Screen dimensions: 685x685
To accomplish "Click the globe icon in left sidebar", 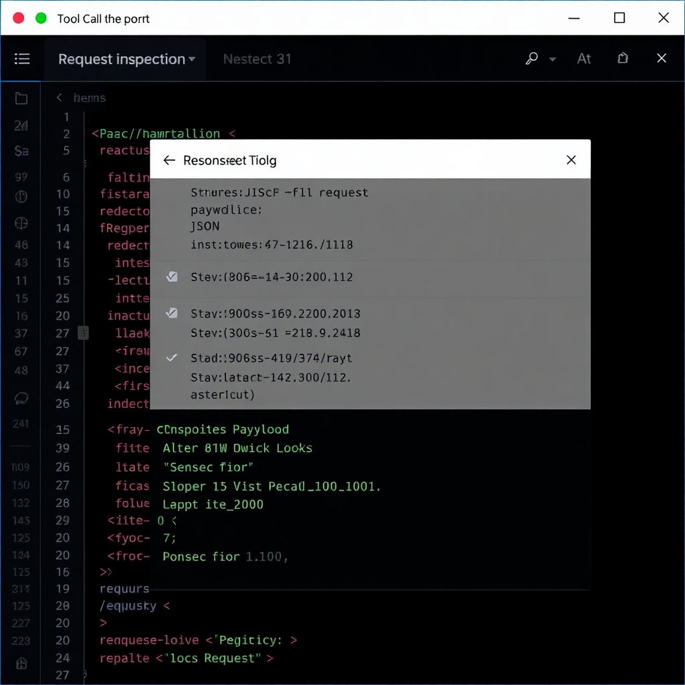I will point(21,223).
